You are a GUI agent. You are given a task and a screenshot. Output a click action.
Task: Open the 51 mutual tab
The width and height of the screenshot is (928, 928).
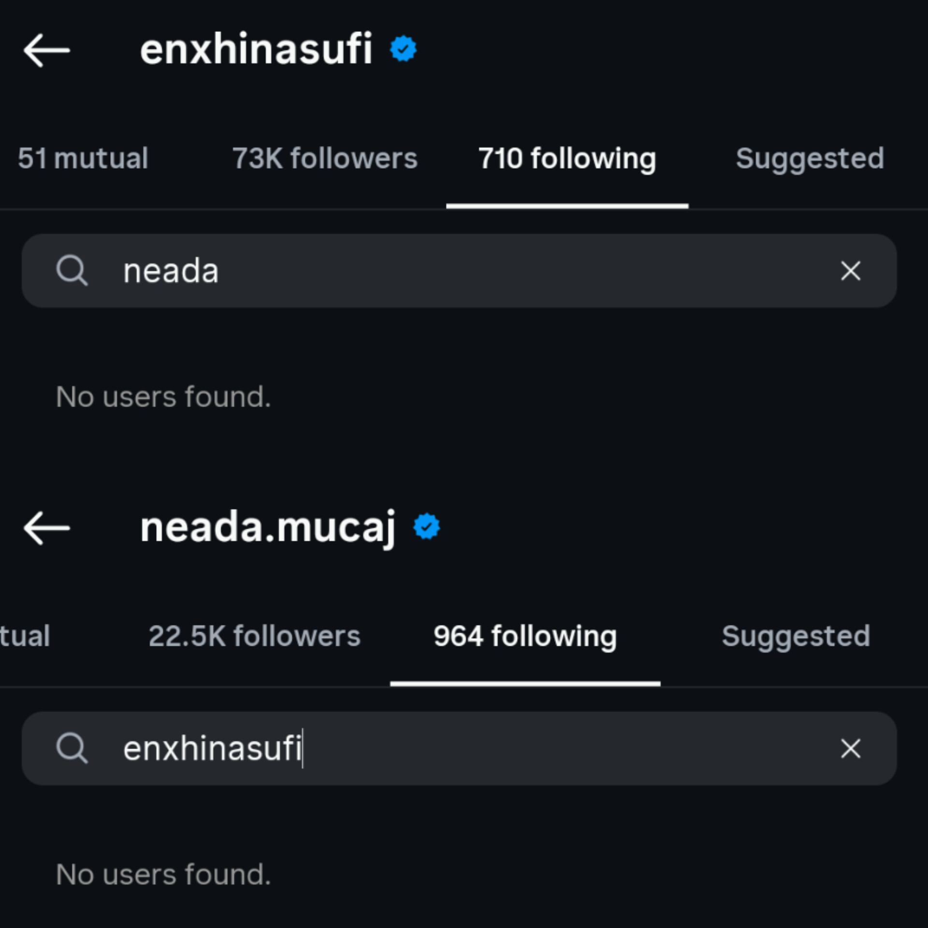tap(83, 159)
